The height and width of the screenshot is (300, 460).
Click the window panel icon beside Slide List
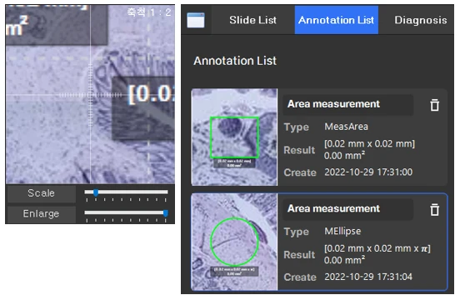[x=196, y=20]
